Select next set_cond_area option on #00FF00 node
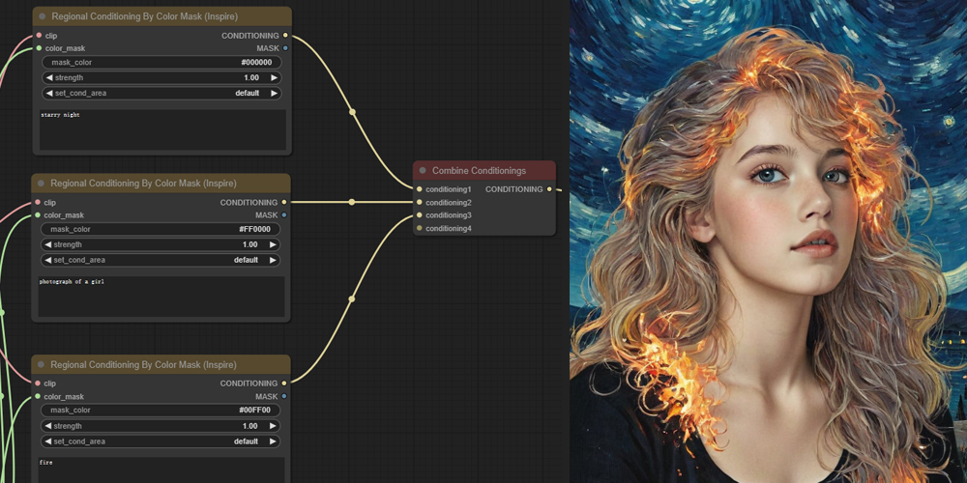 pyautogui.click(x=274, y=441)
